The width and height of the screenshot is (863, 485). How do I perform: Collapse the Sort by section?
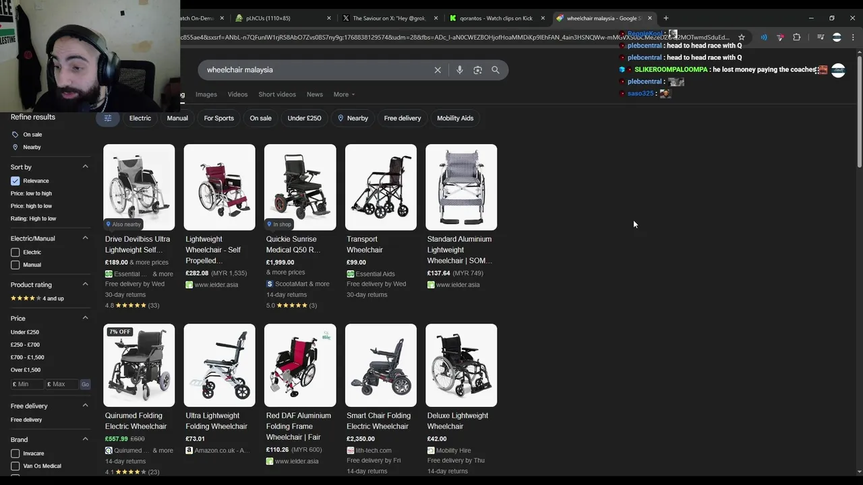85,166
